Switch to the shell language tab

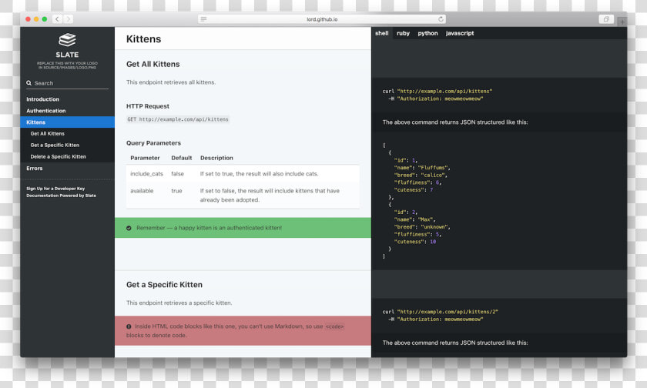coord(382,33)
